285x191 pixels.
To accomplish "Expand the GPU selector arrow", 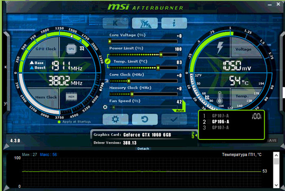I will pos(196,135).
